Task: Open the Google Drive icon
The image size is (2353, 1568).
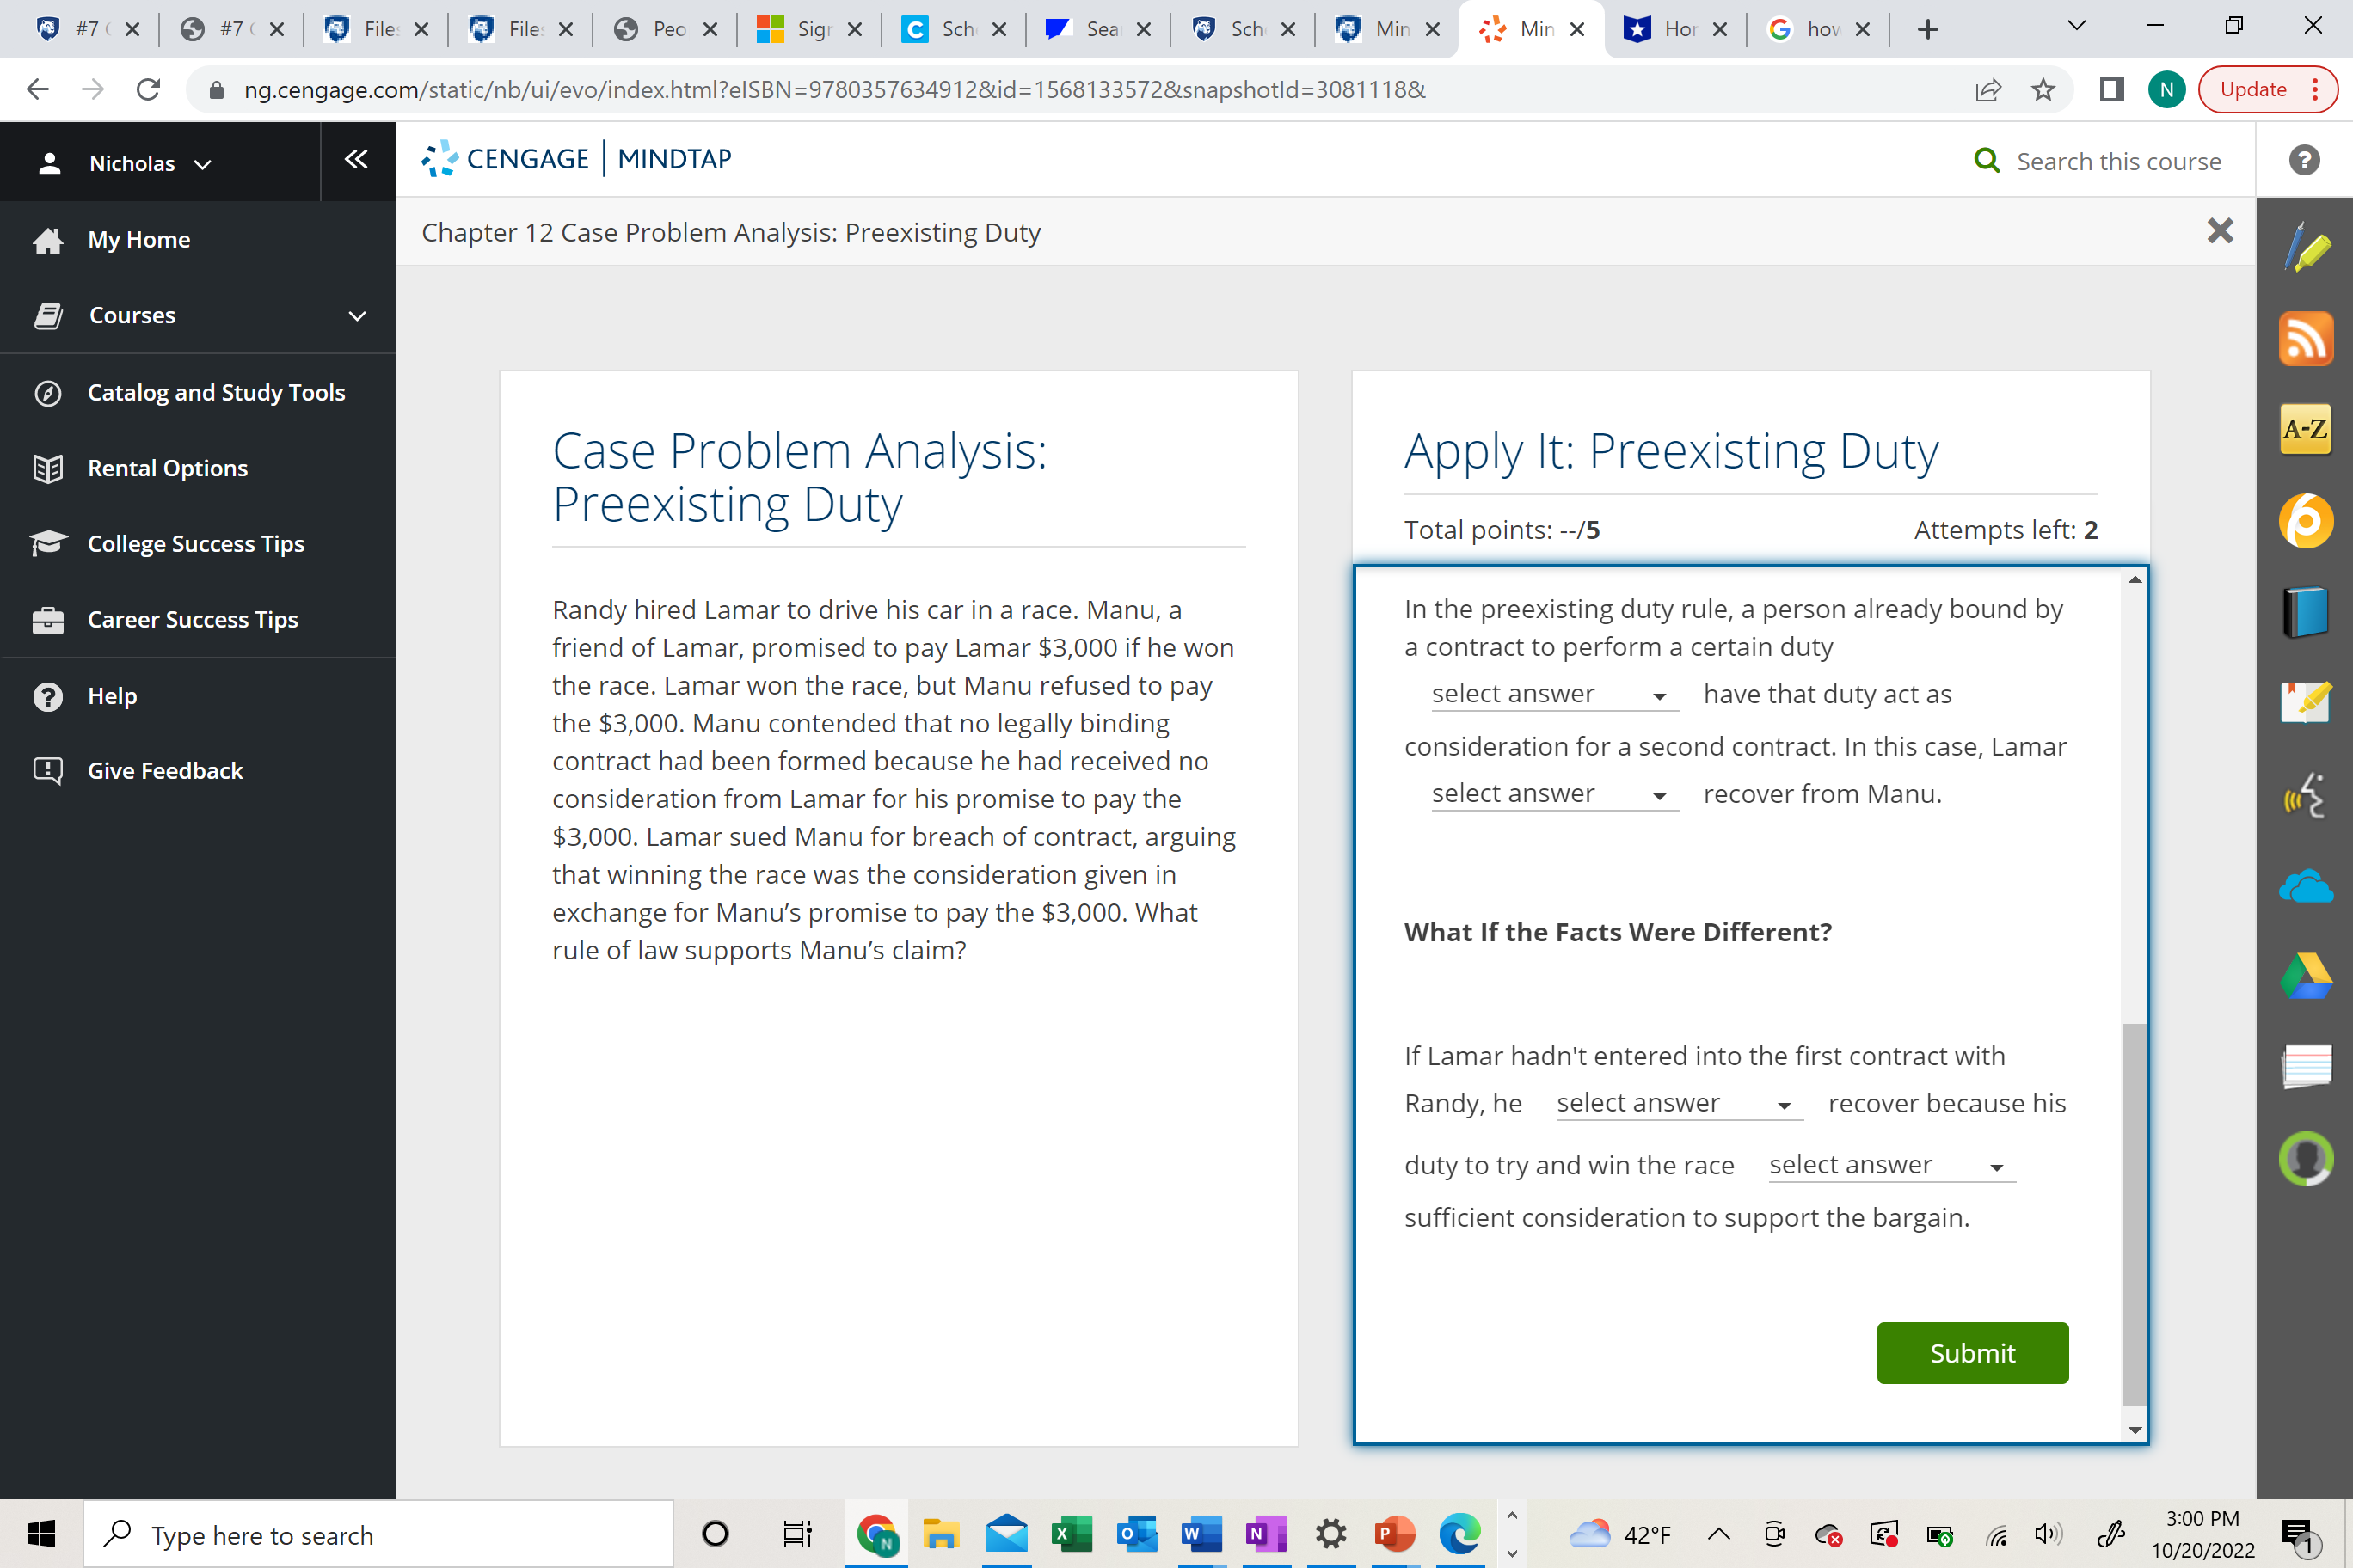Action: (2305, 976)
